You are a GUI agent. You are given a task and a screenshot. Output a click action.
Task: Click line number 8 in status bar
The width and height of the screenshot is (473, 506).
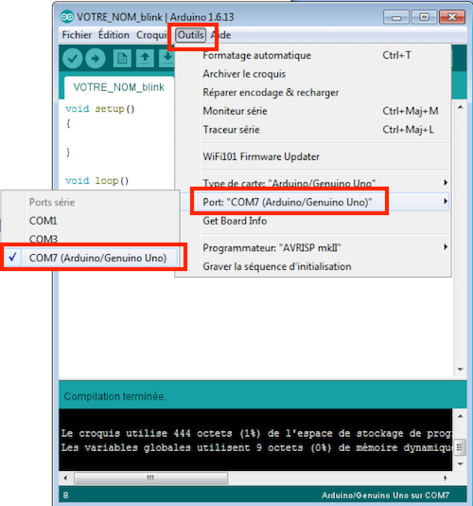pyautogui.click(x=65, y=496)
